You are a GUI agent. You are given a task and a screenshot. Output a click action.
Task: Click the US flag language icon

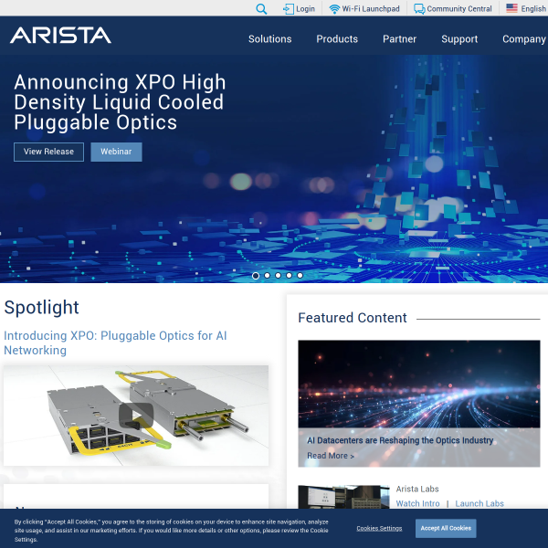pos(511,8)
